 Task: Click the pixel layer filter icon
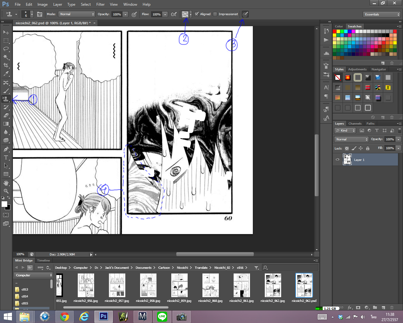[x=362, y=131]
